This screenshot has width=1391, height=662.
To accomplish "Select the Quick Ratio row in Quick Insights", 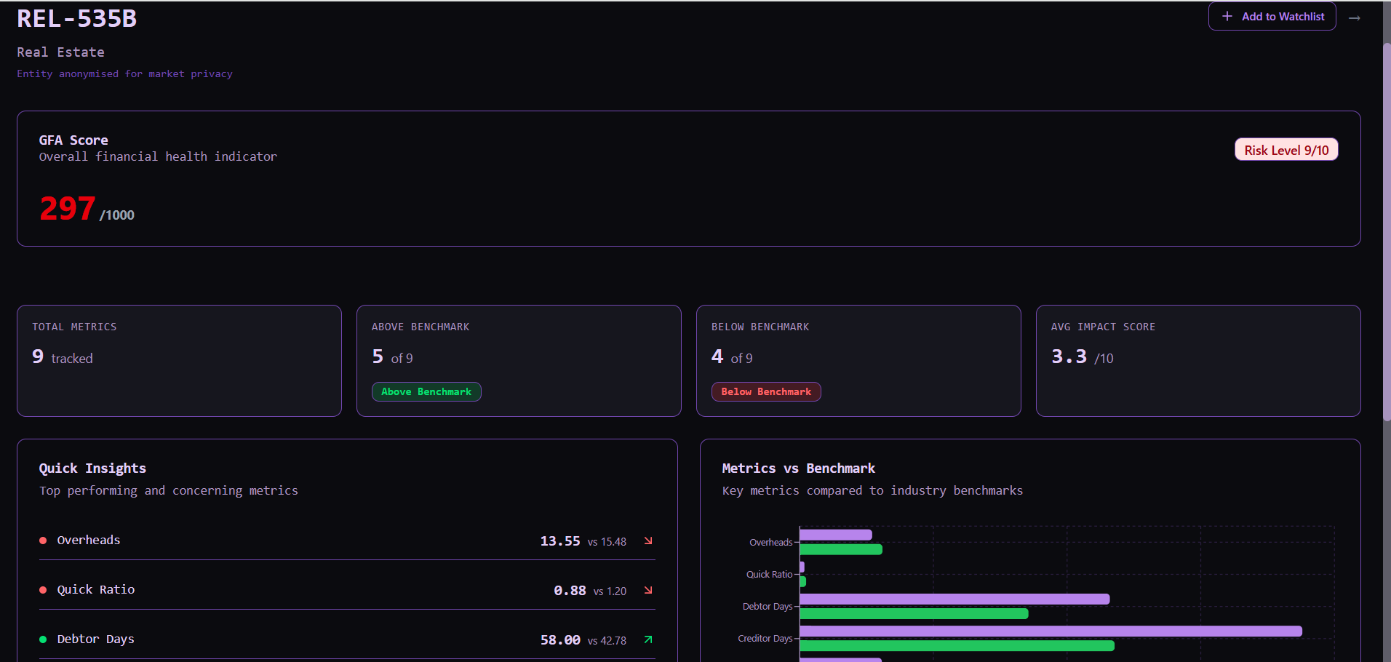I will (347, 590).
